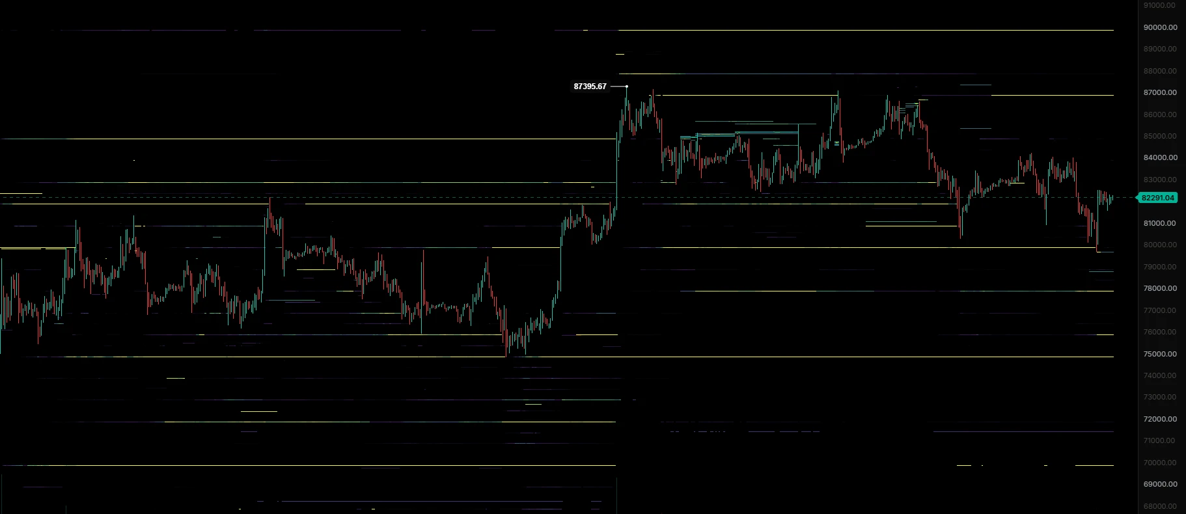Click the 77000.00 price axis label
Image resolution: width=1186 pixels, height=514 pixels.
pos(1160,310)
